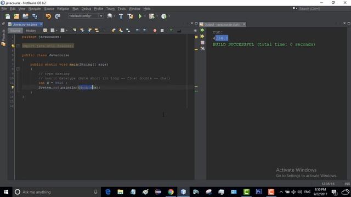Open the default config dropdown
The height and width of the screenshot is (197, 351).
pos(86,16)
